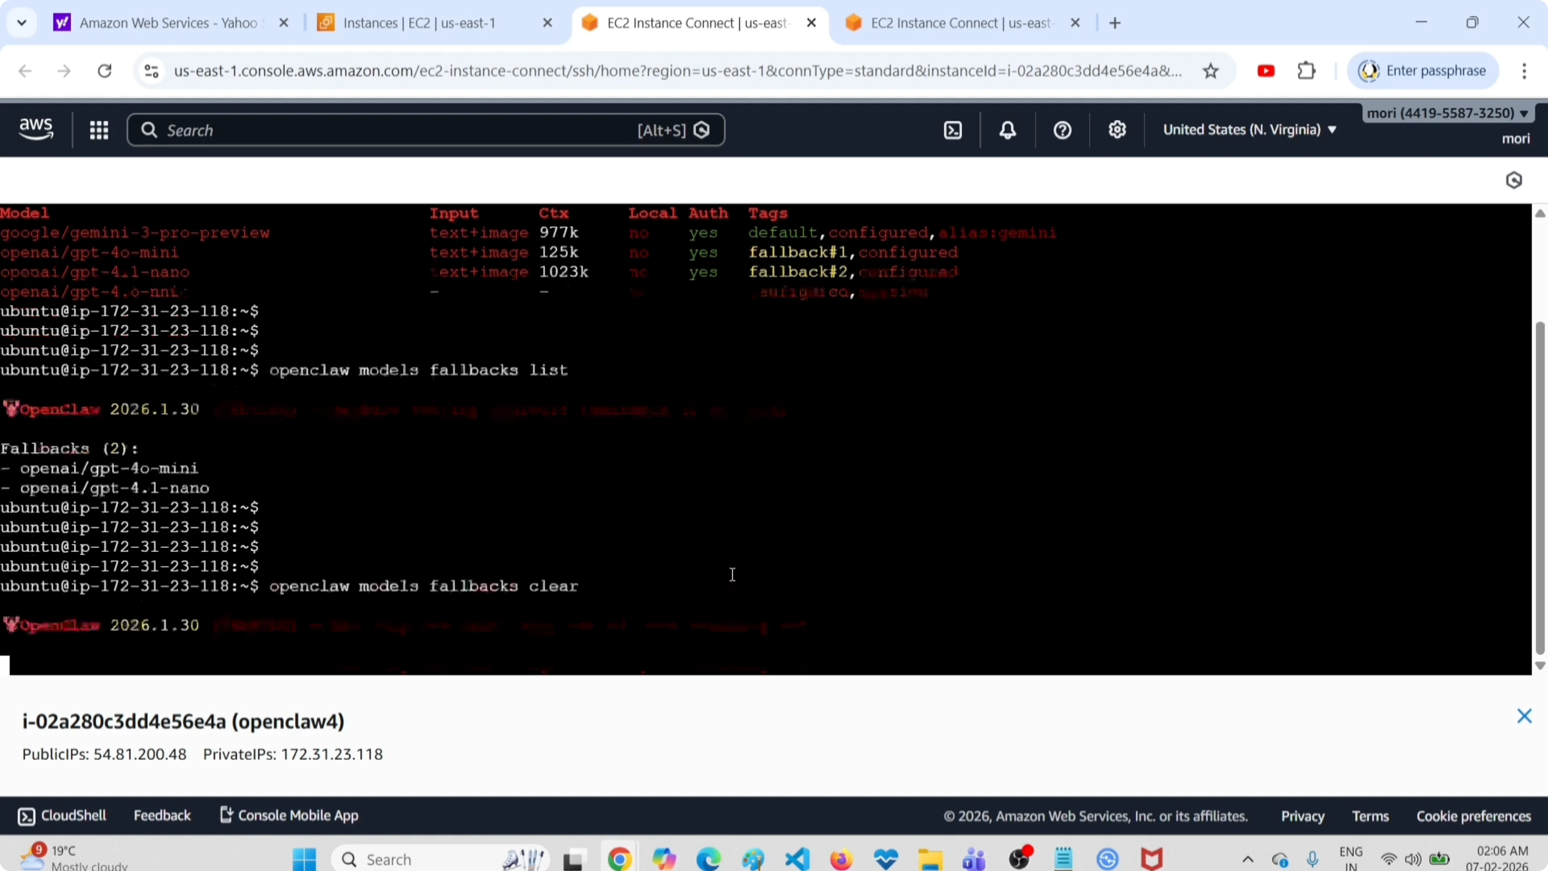Open Visual Studio Code from the taskbar

[796, 858]
